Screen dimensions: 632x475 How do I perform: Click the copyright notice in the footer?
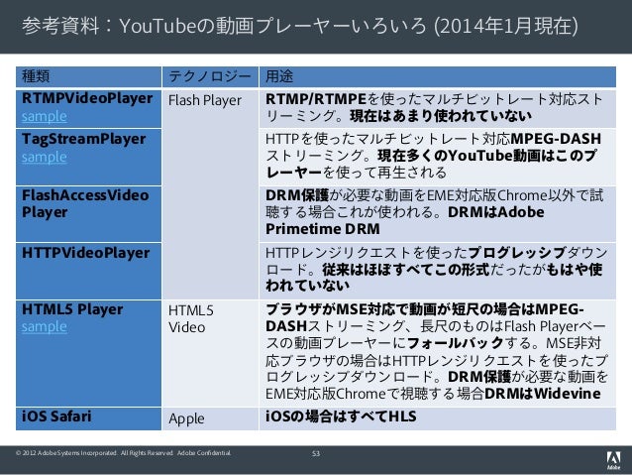(124, 453)
